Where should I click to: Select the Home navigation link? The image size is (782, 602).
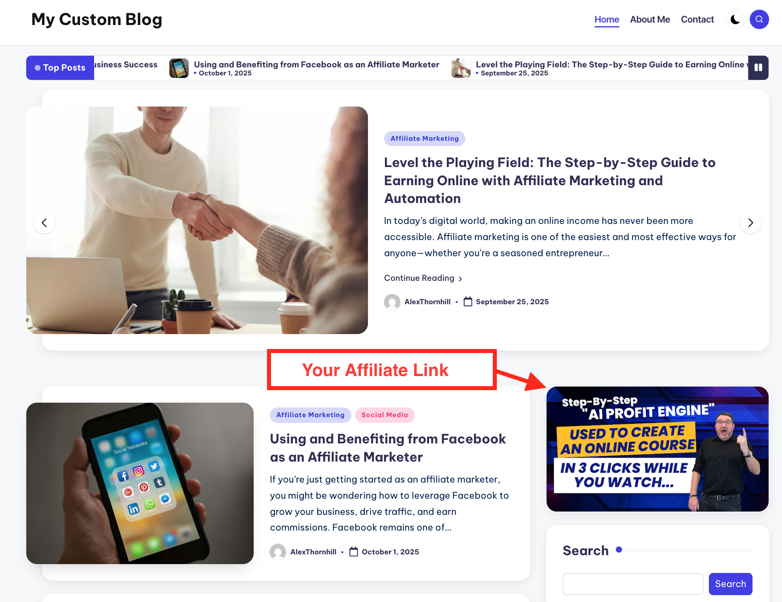coord(607,19)
